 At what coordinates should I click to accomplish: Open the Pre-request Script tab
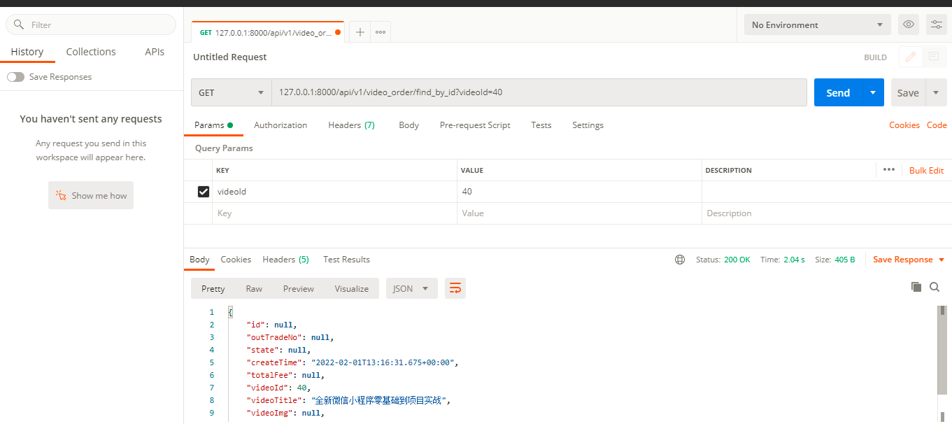click(x=475, y=125)
